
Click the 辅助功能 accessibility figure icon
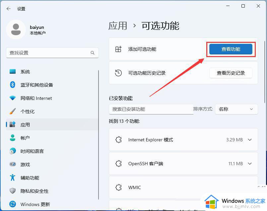pos(13,177)
